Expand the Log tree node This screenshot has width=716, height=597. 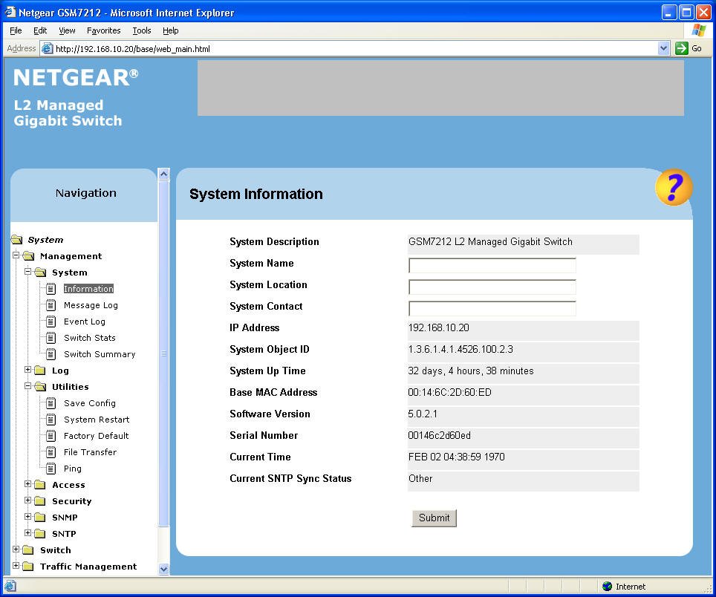[x=28, y=369]
